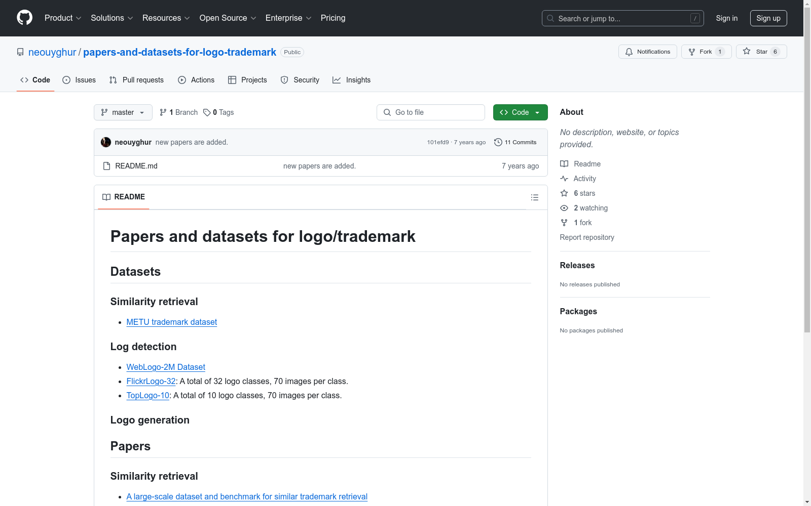This screenshot has width=811, height=506.
Task: Open the FlickrLogo-32 link
Action: [x=151, y=381]
